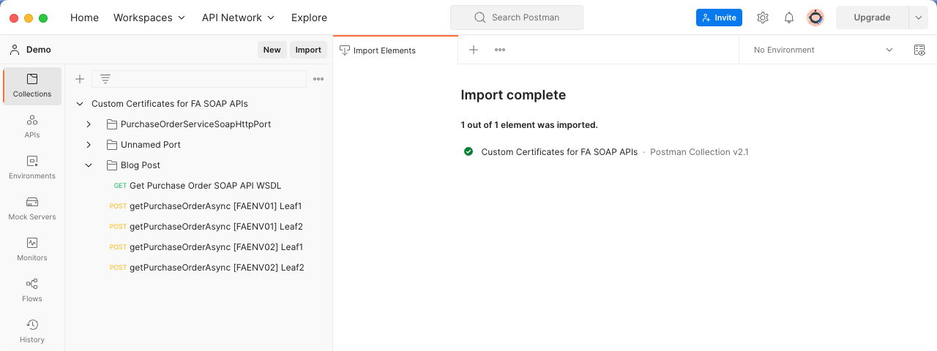Open the Environments sidebar panel
Viewport: 937px width, 351px height.
(x=32, y=167)
